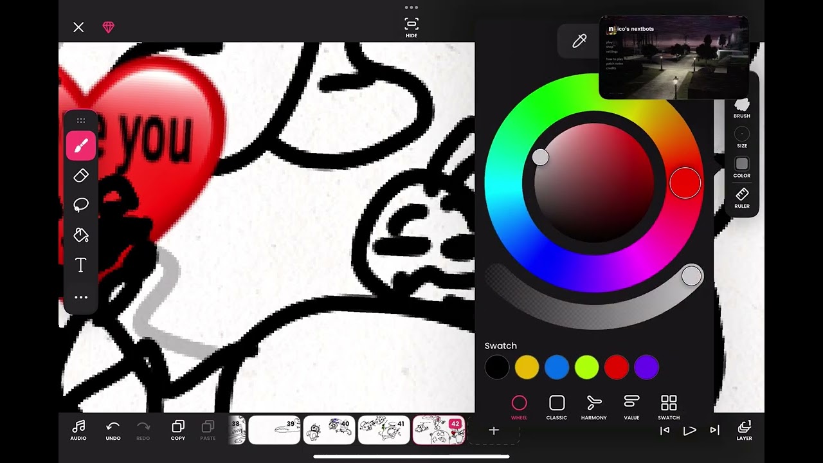The width and height of the screenshot is (823, 463).
Task: Copy the current frame
Action: coord(178,430)
